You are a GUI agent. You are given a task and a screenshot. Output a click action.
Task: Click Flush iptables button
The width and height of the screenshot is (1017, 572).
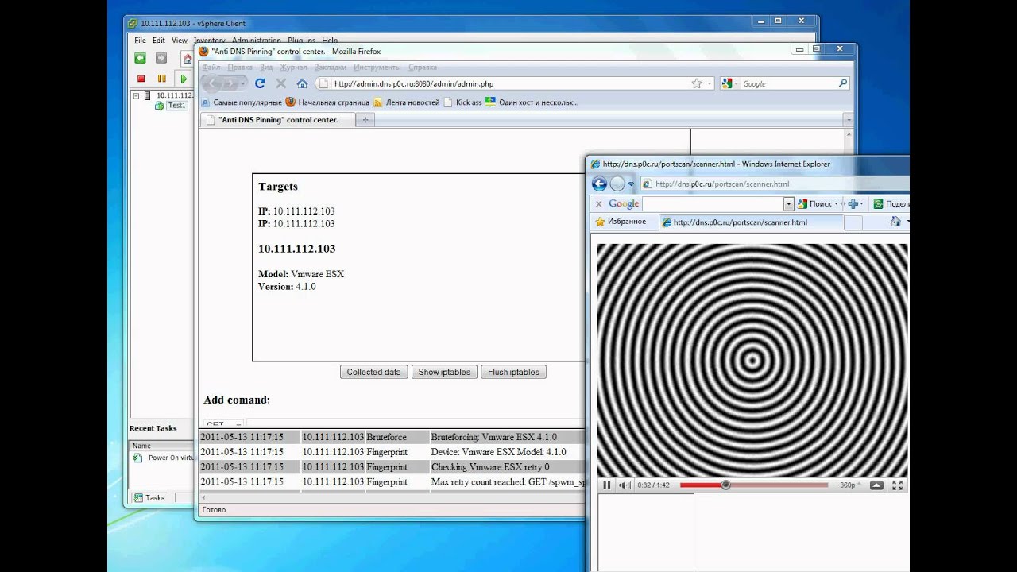[513, 372]
